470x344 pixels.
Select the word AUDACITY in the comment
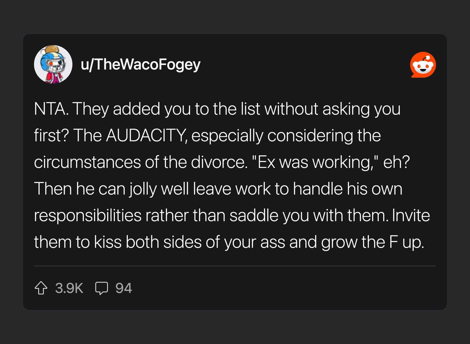click(x=146, y=136)
